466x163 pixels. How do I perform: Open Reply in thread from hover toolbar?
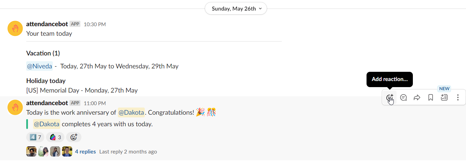(x=403, y=98)
